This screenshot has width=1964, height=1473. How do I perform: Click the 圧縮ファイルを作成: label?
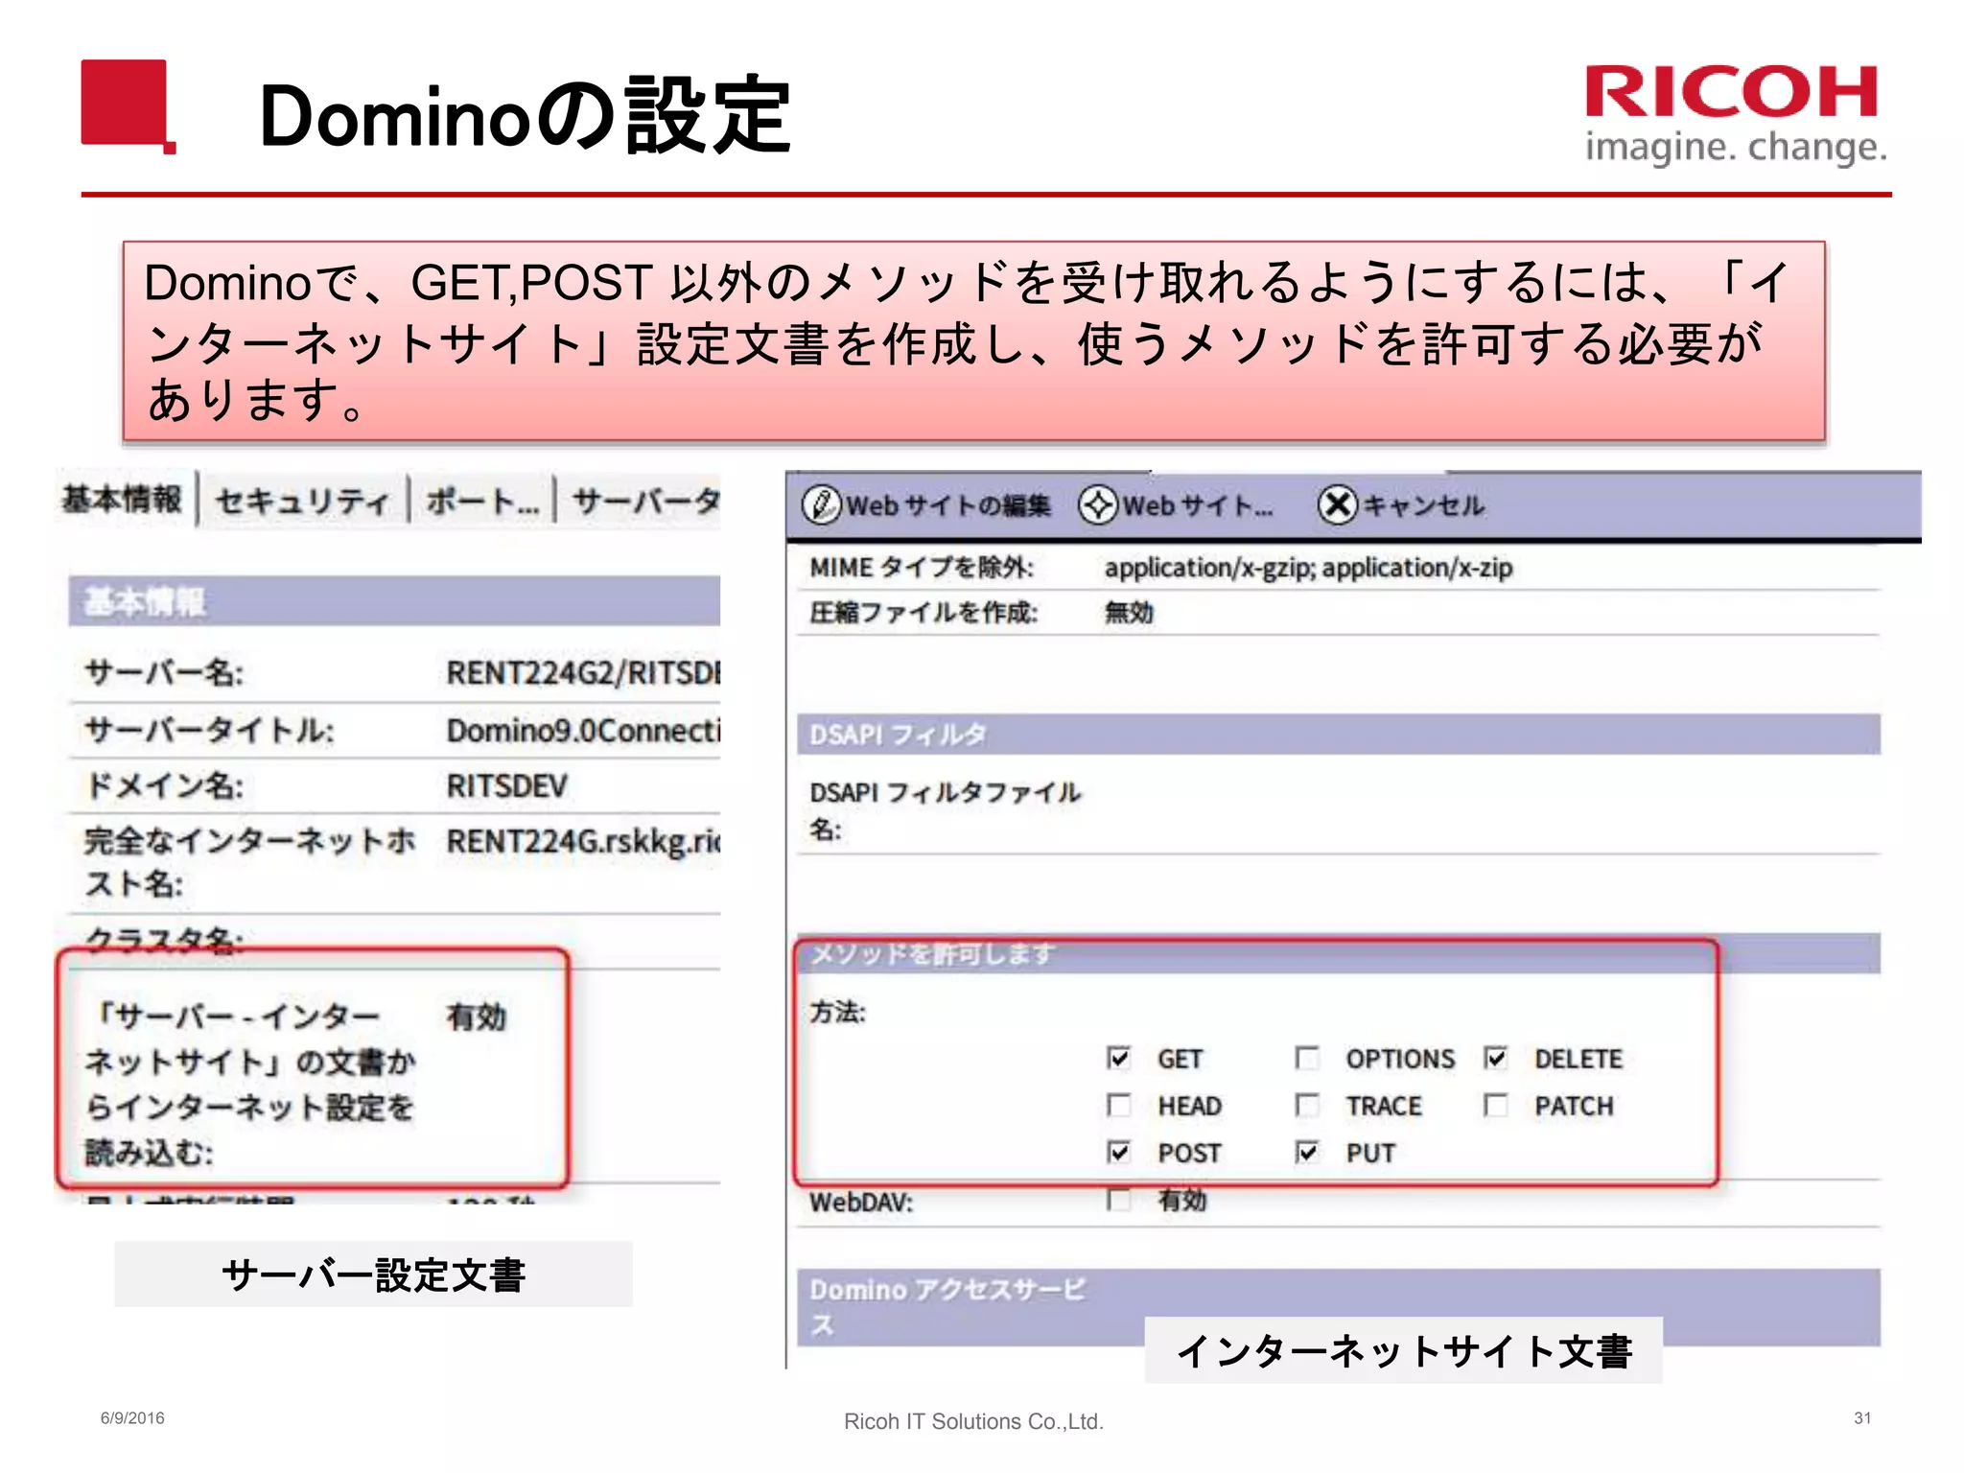tap(924, 613)
